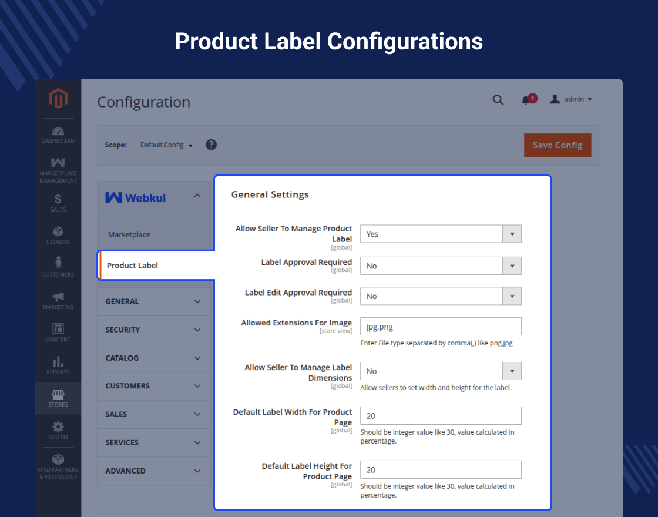Expand the CATALOG config section

coord(154,358)
